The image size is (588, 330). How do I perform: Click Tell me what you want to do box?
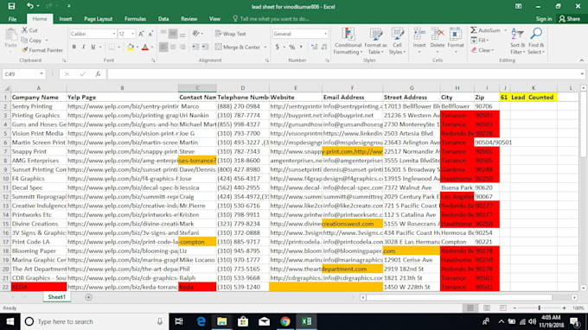pyautogui.click(x=271, y=19)
